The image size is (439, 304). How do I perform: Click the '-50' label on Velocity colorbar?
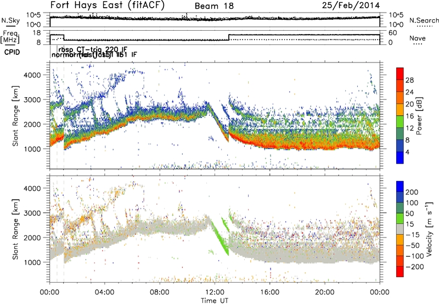[413, 245]
